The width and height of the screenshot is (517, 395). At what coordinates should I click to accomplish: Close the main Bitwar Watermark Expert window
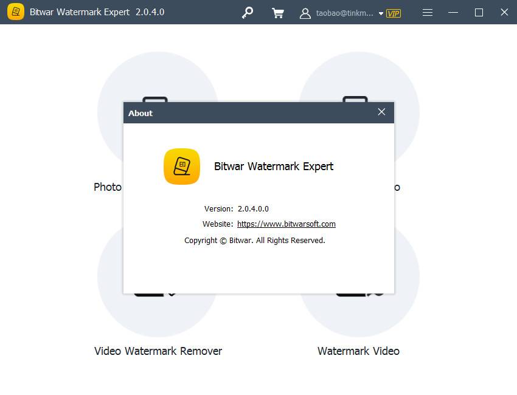504,12
